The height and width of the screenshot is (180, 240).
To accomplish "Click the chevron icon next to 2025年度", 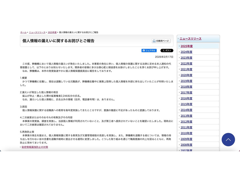I will point(180,46).
